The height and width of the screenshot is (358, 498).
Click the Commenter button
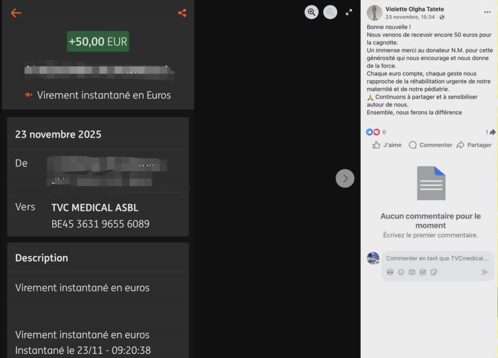tap(430, 145)
